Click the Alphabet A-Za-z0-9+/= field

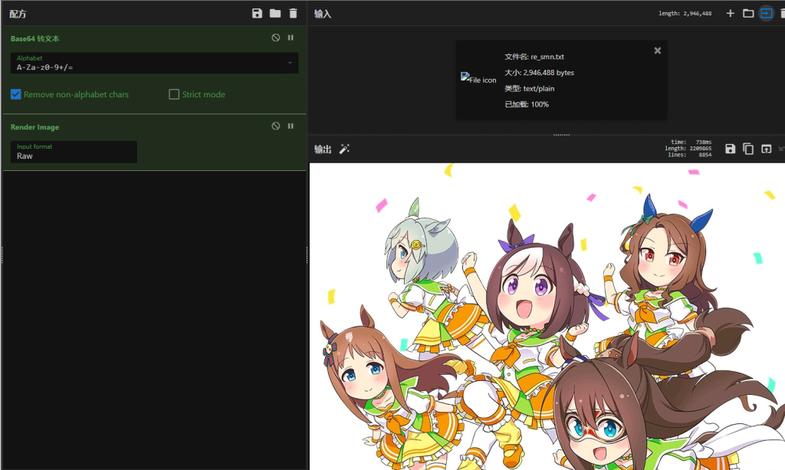pyautogui.click(x=154, y=63)
